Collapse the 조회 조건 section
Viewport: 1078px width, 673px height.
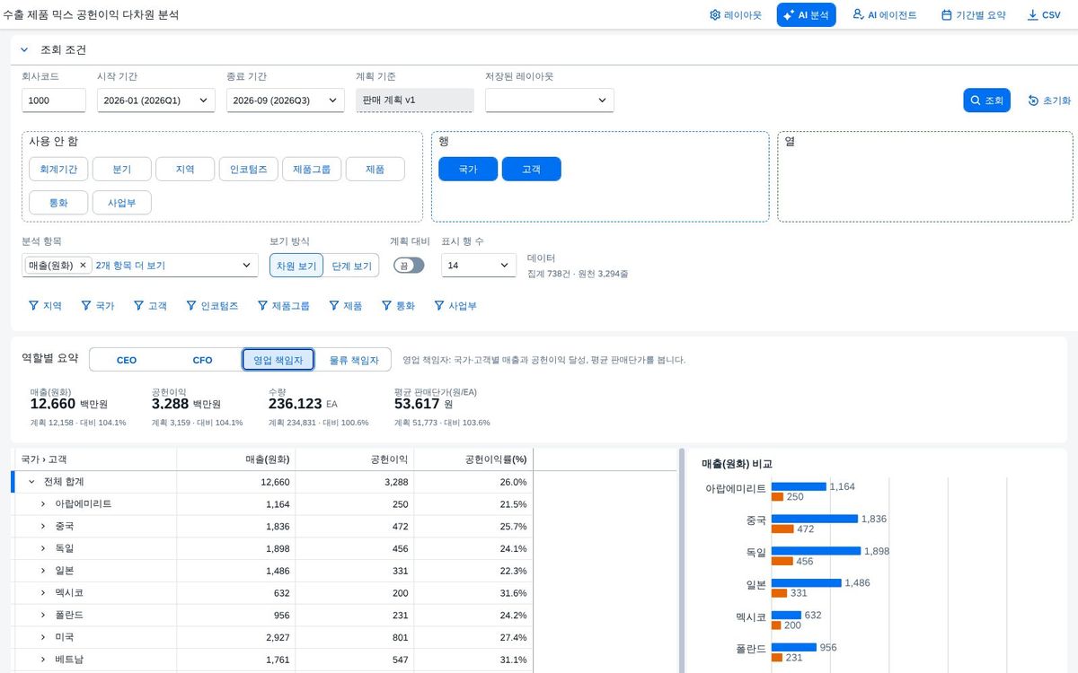coord(24,50)
